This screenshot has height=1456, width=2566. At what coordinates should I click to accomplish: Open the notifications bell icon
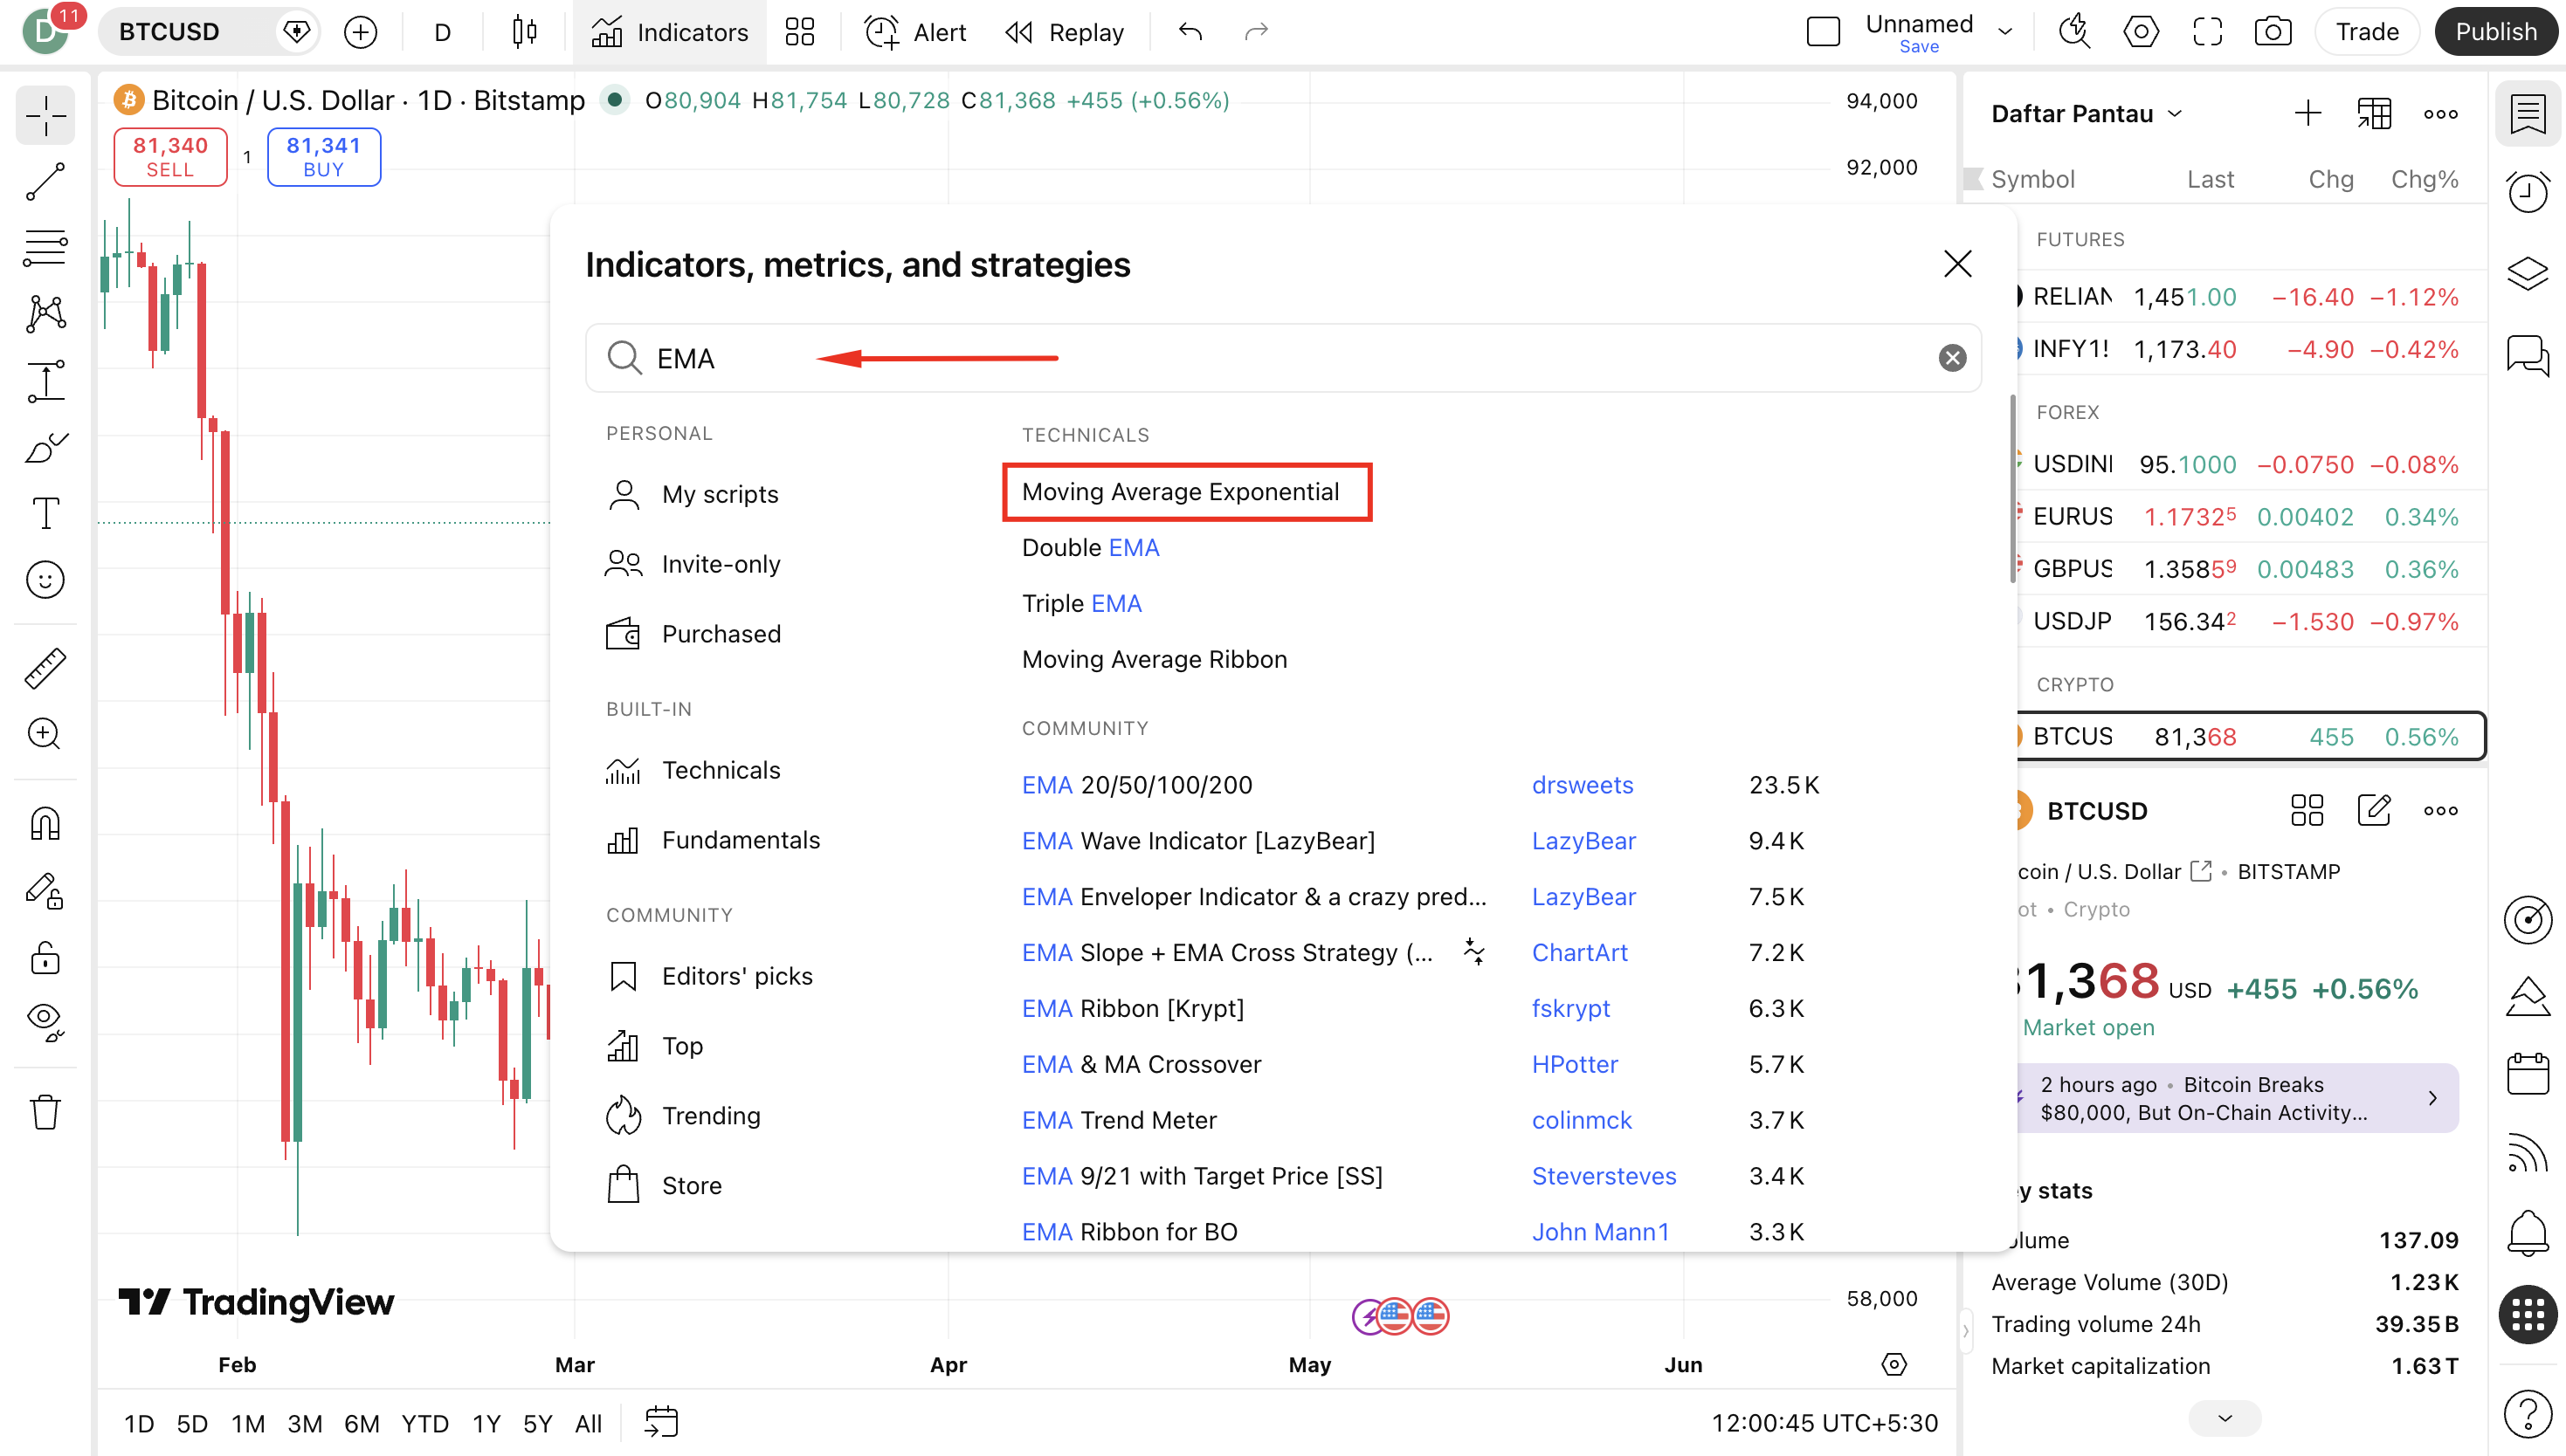point(2528,1233)
